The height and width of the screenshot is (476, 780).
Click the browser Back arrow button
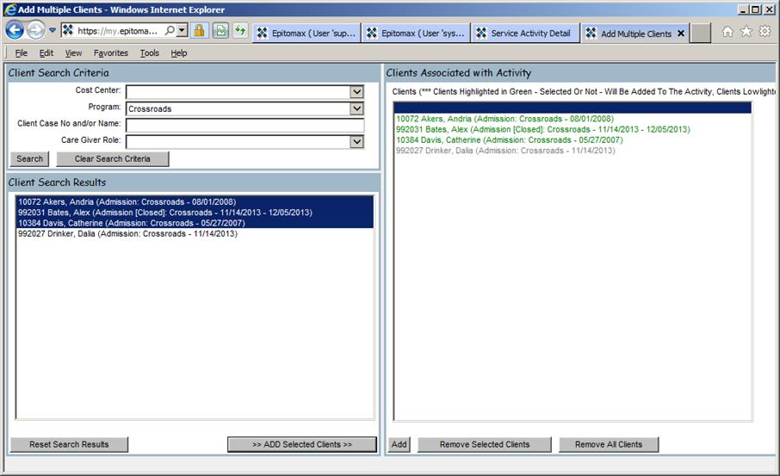[15, 31]
